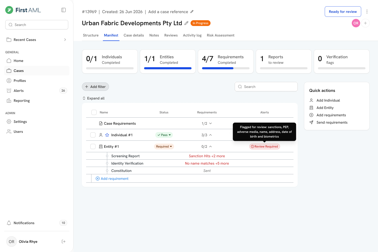Collapse Entity #1 0/2 chevron

(211, 146)
